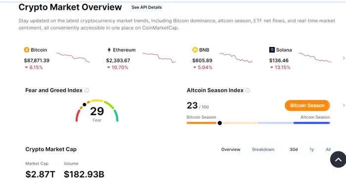
Task: Open the Solana price sparkline chart
Action: [x=315, y=58]
